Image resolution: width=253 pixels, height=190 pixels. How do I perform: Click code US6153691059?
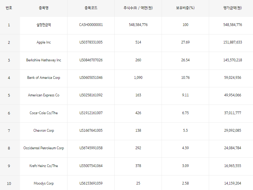pyautogui.click(x=91, y=183)
